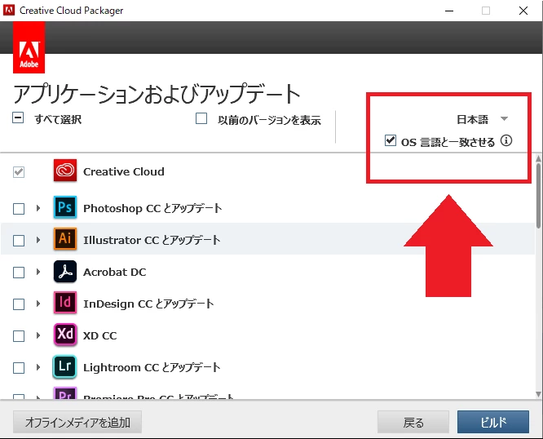Viewport: 543px width, 439px height.
Task: Click the app list scrollbar thumb
Action: pyautogui.click(x=538, y=196)
